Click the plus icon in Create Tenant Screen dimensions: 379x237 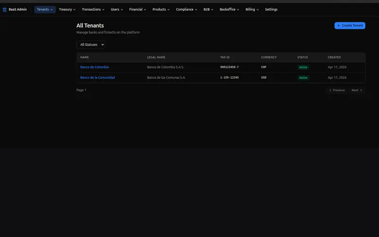coord(339,26)
